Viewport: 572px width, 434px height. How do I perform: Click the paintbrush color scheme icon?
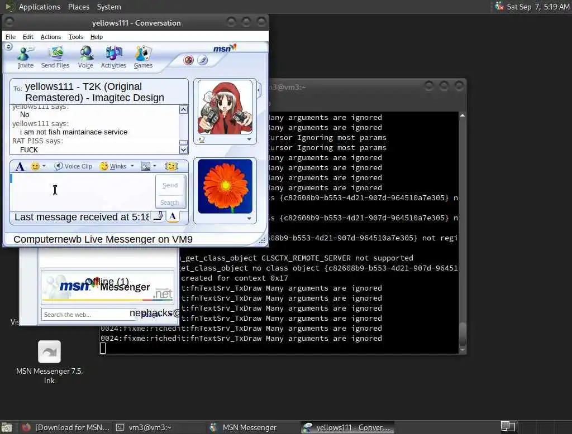pos(202,60)
